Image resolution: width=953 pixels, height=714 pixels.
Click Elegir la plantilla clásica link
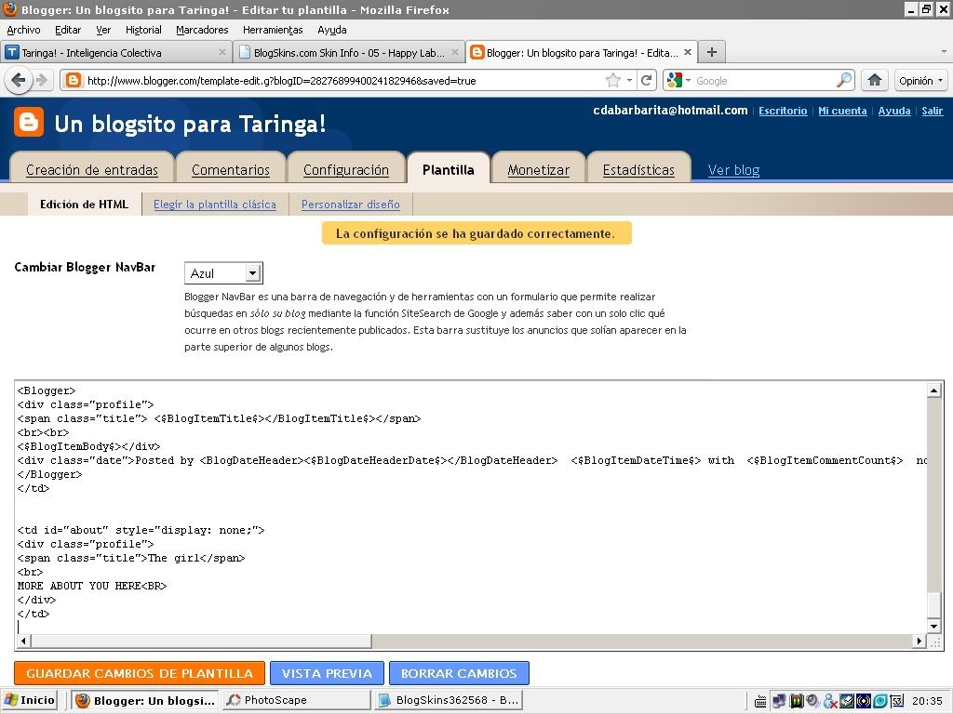(215, 205)
